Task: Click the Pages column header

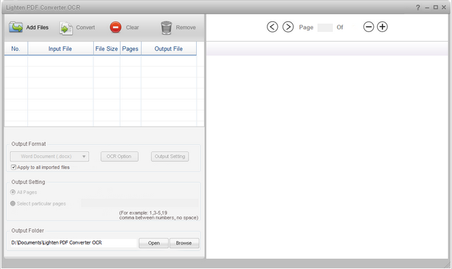Action: (x=131, y=48)
